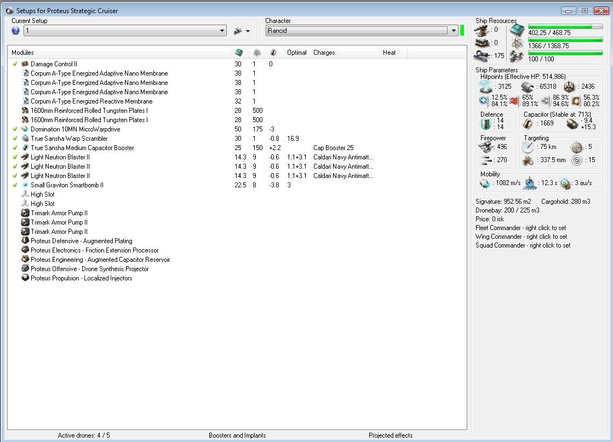Image resolution: width=613 pixels, height=442 pixels.
Task: Click the Domination 10MN MicroWarpdrive icon
Action: (25, 129)
